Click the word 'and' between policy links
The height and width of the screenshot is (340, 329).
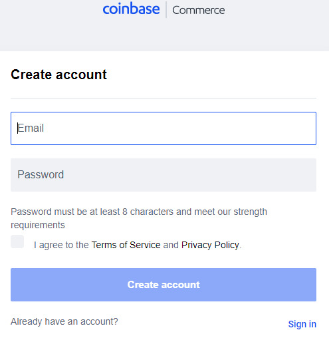171,245
